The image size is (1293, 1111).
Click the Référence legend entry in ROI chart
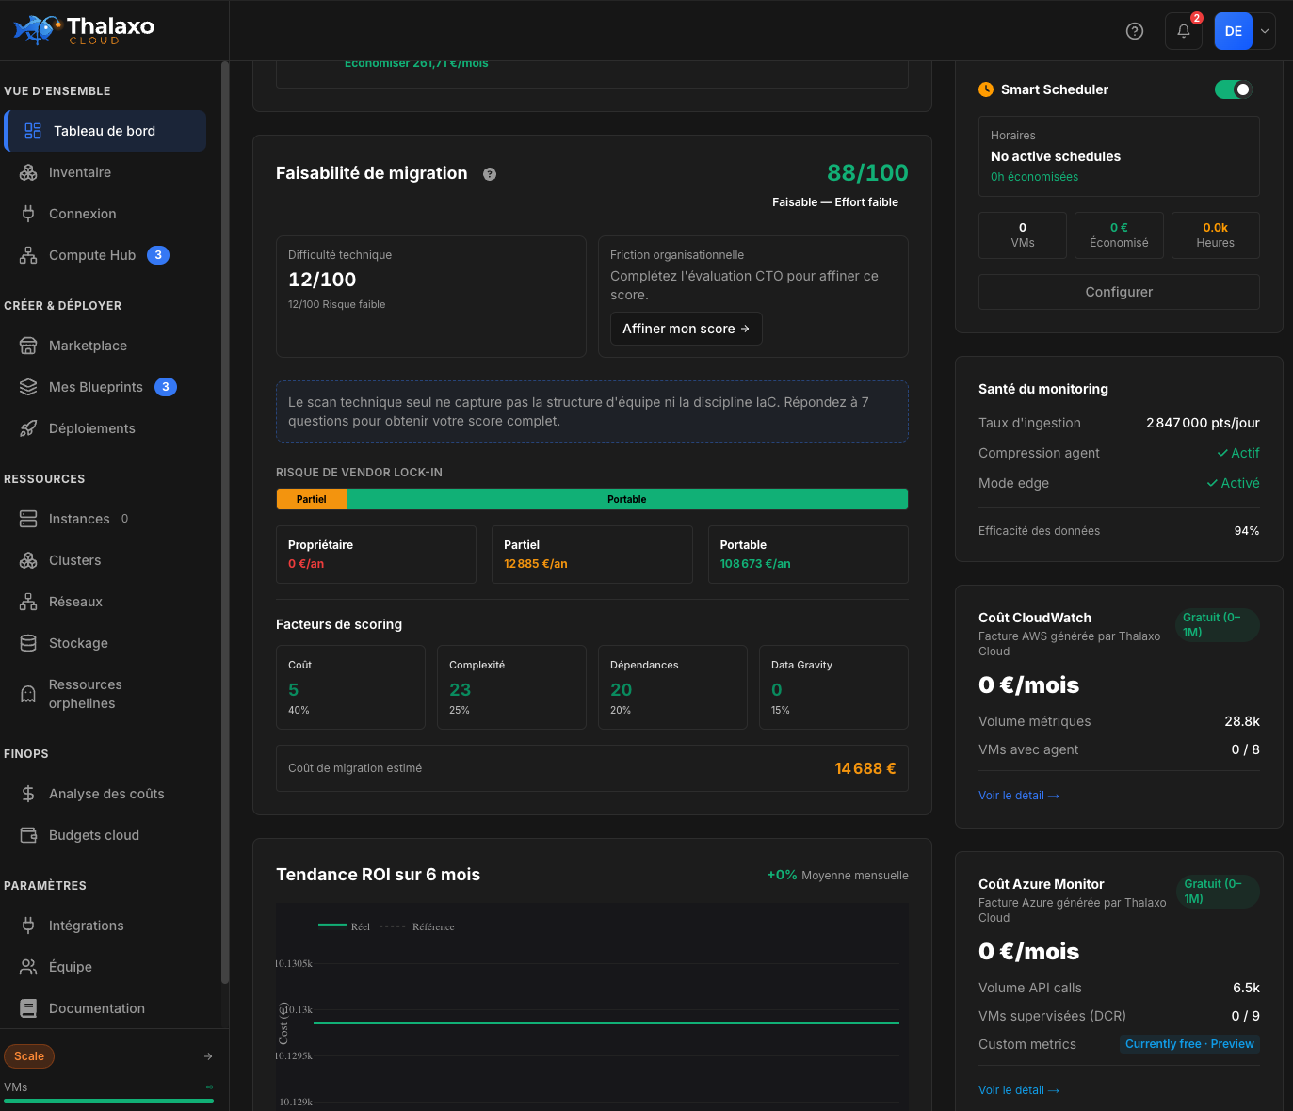click(x=417, y=926)
